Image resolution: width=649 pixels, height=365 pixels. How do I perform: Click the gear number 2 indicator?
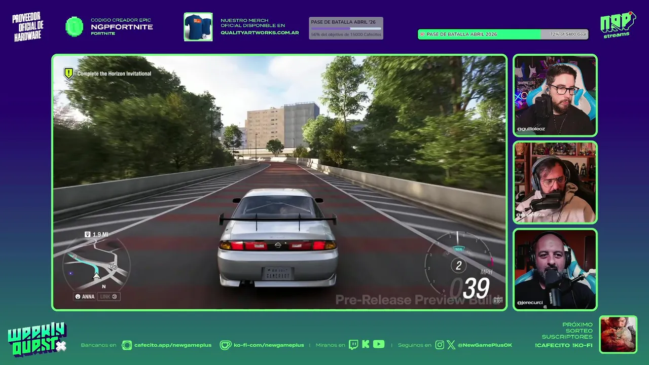click(459, 265)
